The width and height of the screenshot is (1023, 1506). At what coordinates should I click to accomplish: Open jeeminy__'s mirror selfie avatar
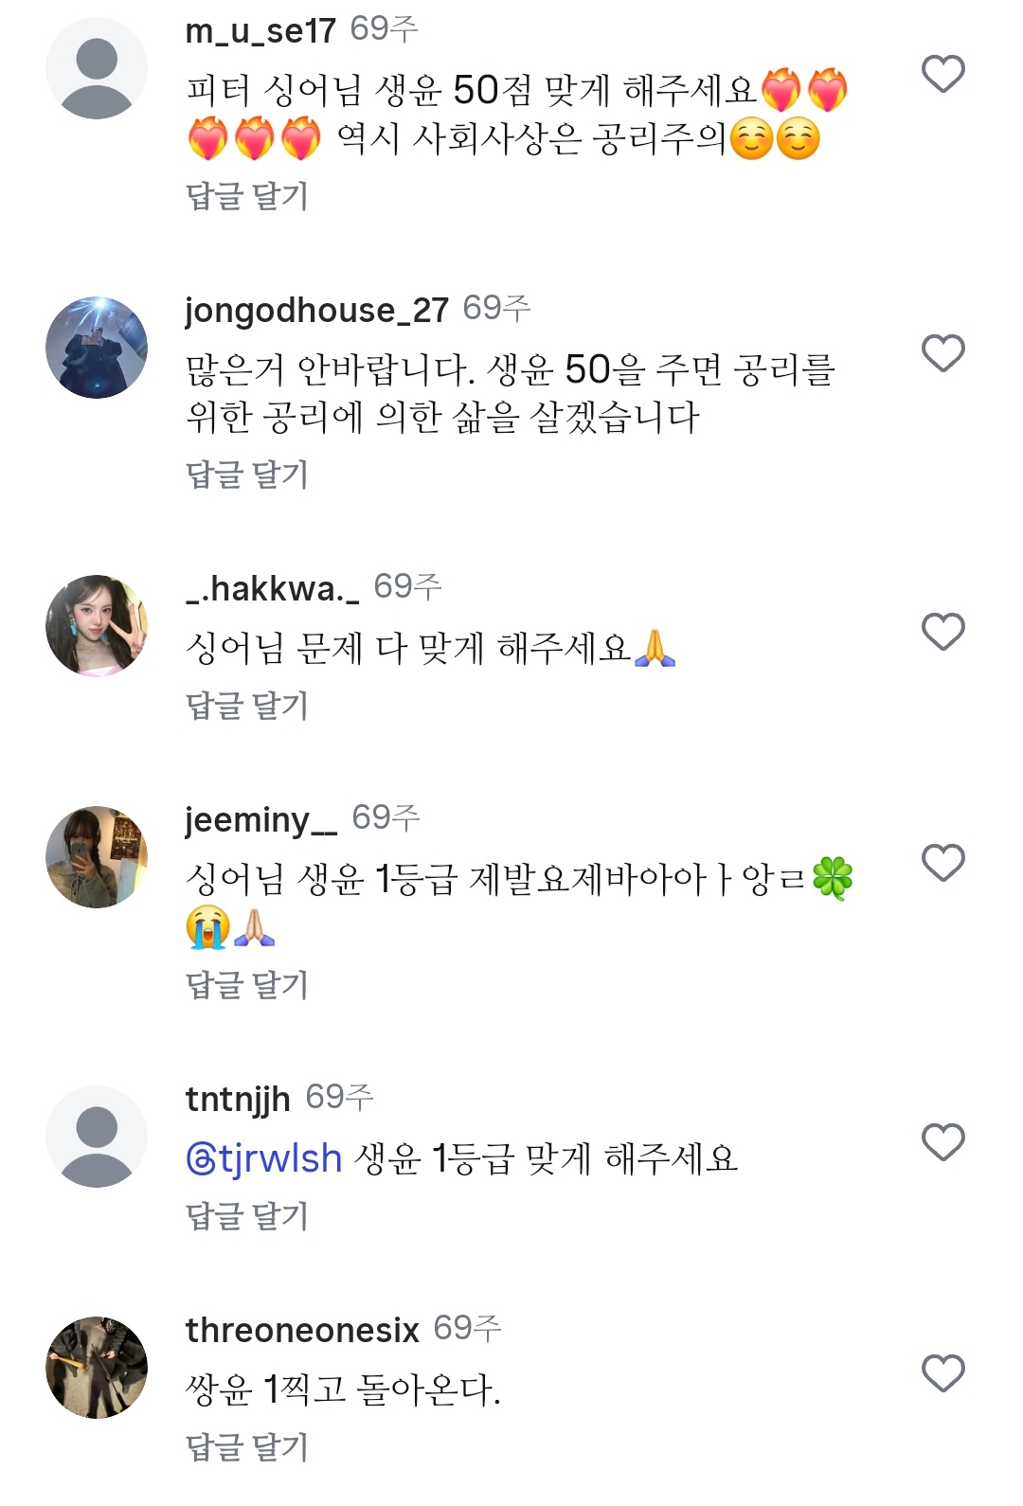97,857
